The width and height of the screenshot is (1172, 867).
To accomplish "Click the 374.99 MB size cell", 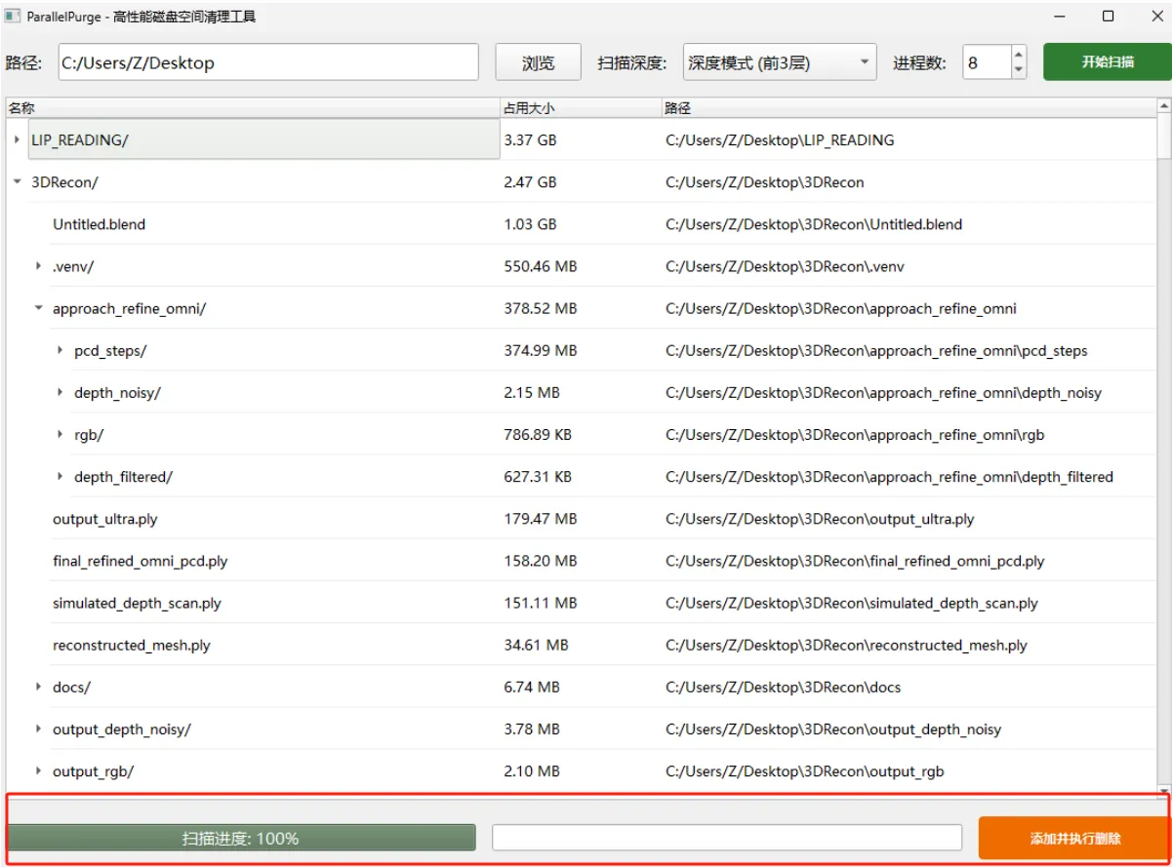I will (541, 350).
